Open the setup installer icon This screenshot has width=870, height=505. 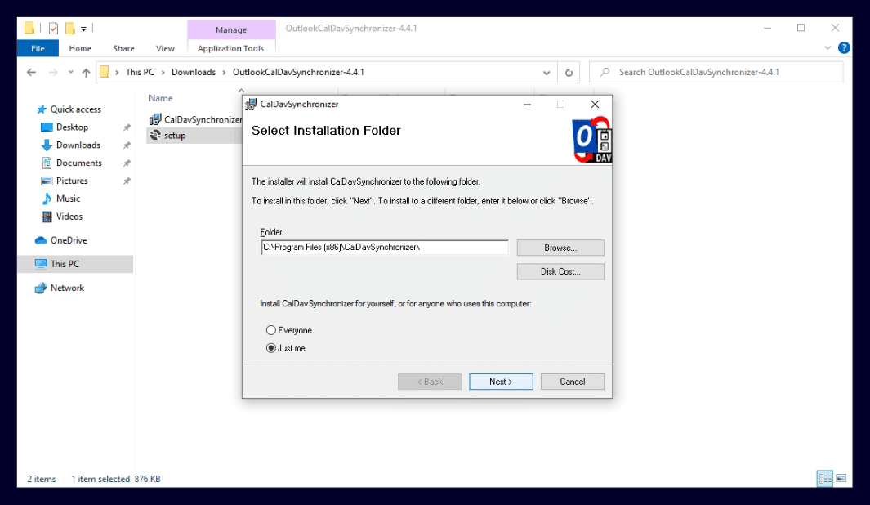pyautogui.click(x=155, y=135)
